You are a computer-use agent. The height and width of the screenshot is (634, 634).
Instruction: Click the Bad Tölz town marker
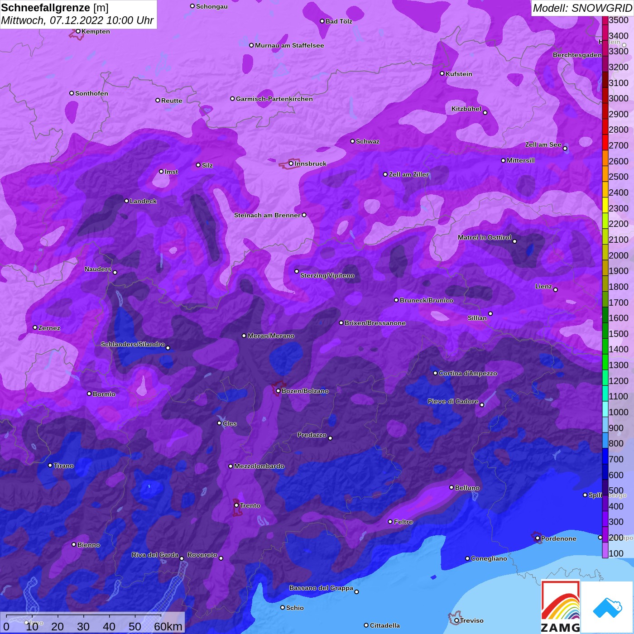tap(322, 21)
